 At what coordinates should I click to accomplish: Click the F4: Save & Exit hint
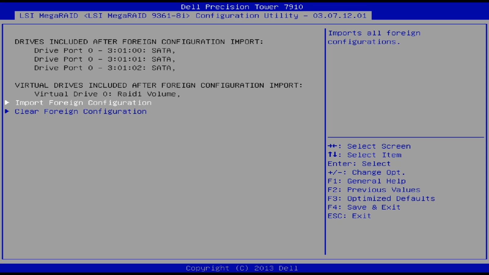364,207
